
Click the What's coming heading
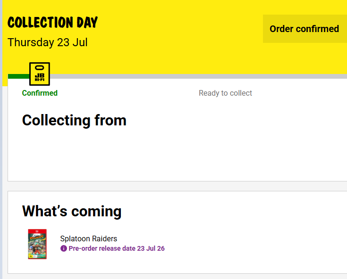(x=72, y=211)
